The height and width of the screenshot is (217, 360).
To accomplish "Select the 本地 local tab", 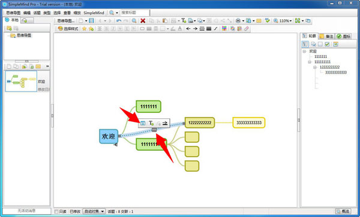I will pyautogui.click(x=12, y=20).
